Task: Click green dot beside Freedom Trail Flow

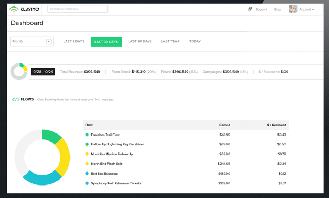Action: point(87,135)
